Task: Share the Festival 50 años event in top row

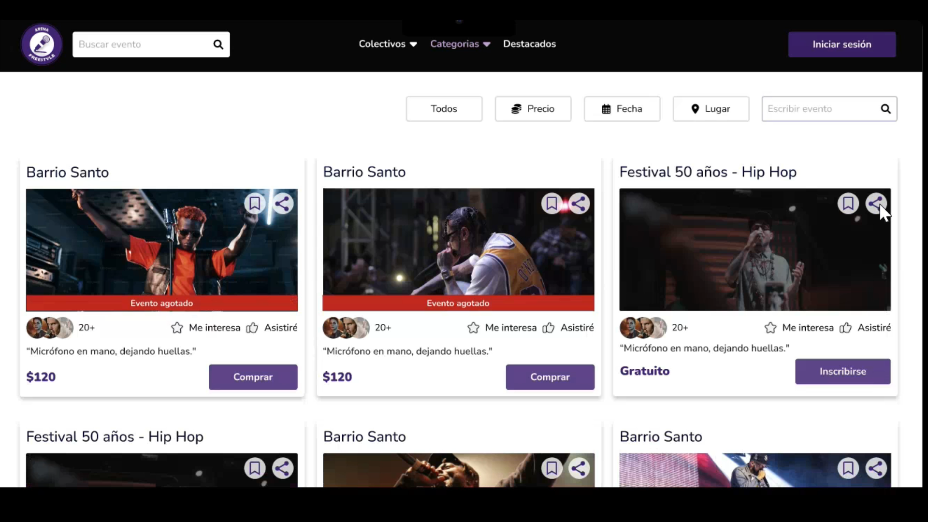Action: 875,203
